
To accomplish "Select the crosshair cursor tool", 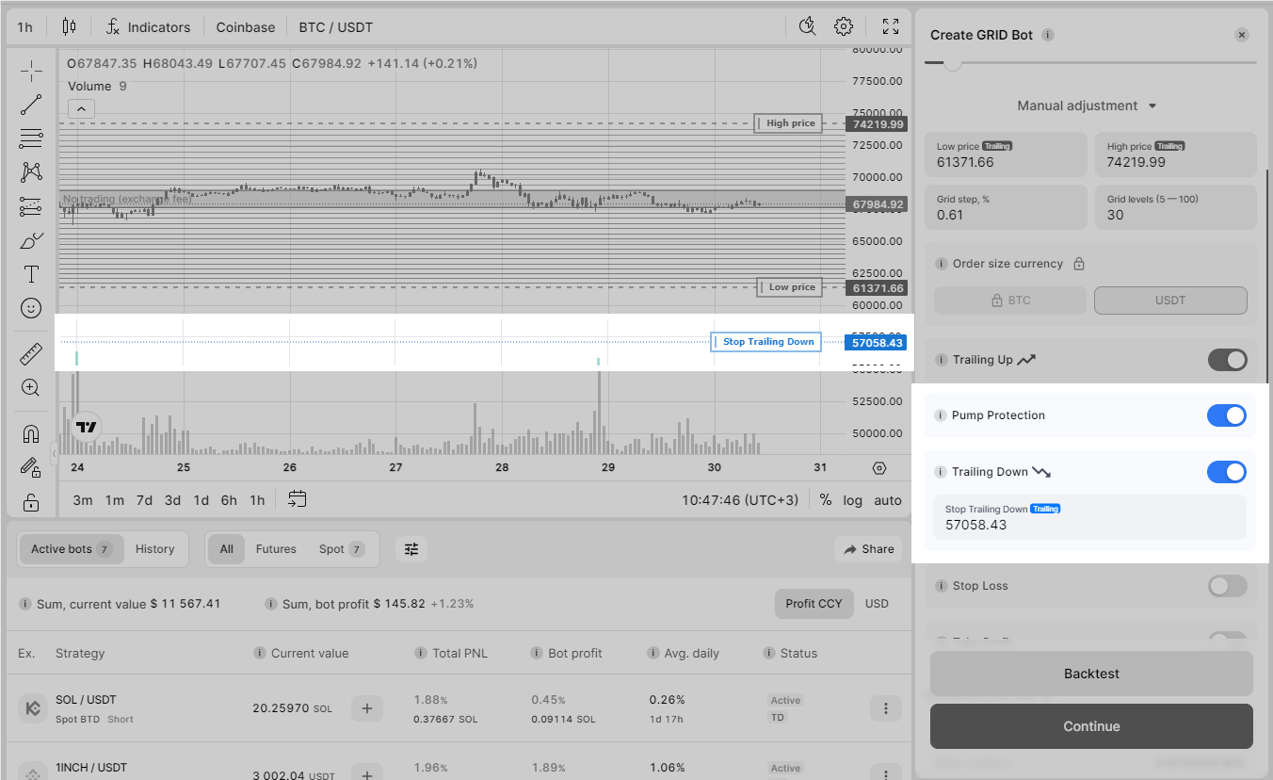I will [31, 71].
